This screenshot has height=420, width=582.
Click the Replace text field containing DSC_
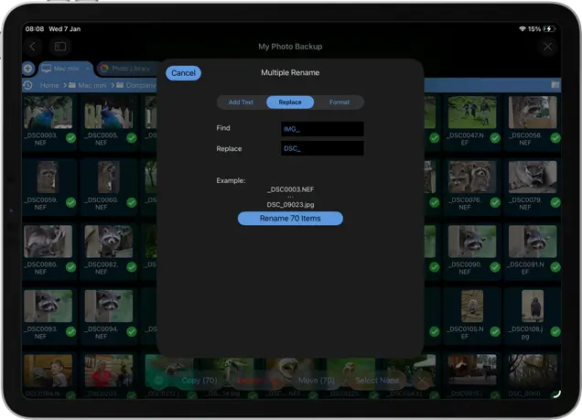point(322,148)
